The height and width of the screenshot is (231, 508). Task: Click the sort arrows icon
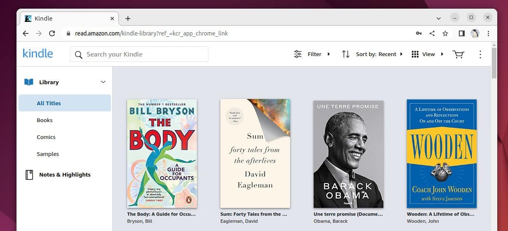coord(346,54)
